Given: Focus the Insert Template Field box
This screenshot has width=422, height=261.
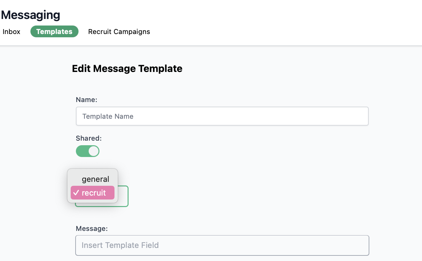Looking at the screenshot, I should [222, 245].
